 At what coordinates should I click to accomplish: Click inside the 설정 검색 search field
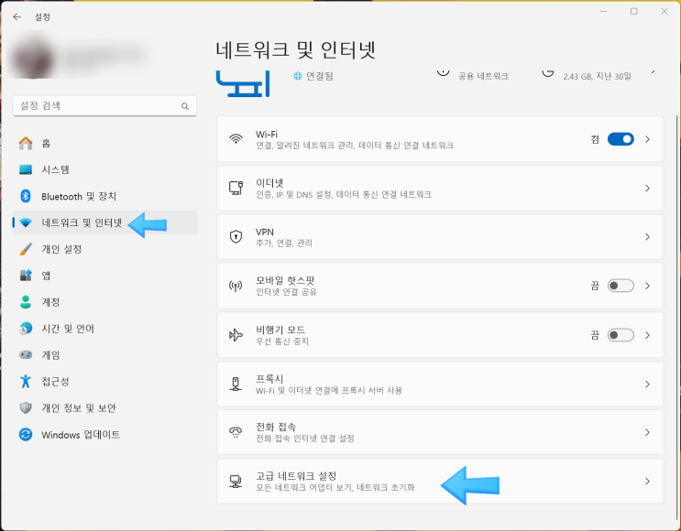(x=104, y=106)
